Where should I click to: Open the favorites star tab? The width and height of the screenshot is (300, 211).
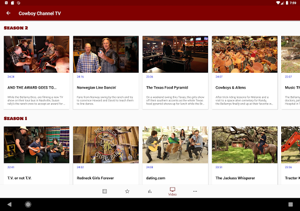coord(127,191)
